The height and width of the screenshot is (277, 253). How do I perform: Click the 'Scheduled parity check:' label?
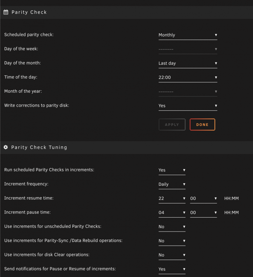click(x=29, y=35)
